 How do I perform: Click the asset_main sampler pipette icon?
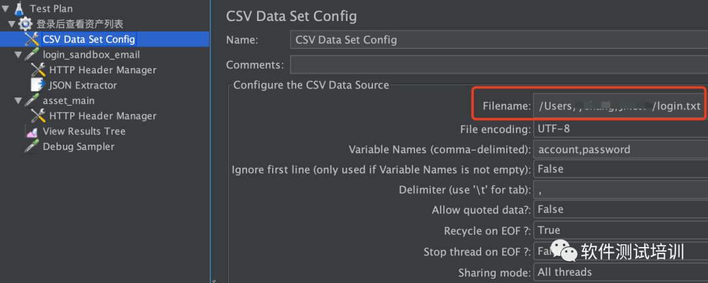click(31, 101)
